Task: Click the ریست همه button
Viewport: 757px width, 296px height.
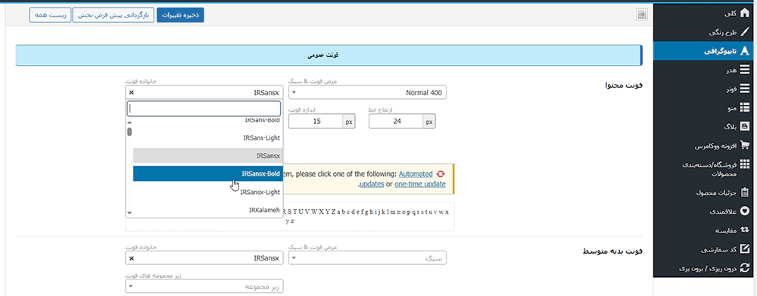Action: [x=50, y=15]
